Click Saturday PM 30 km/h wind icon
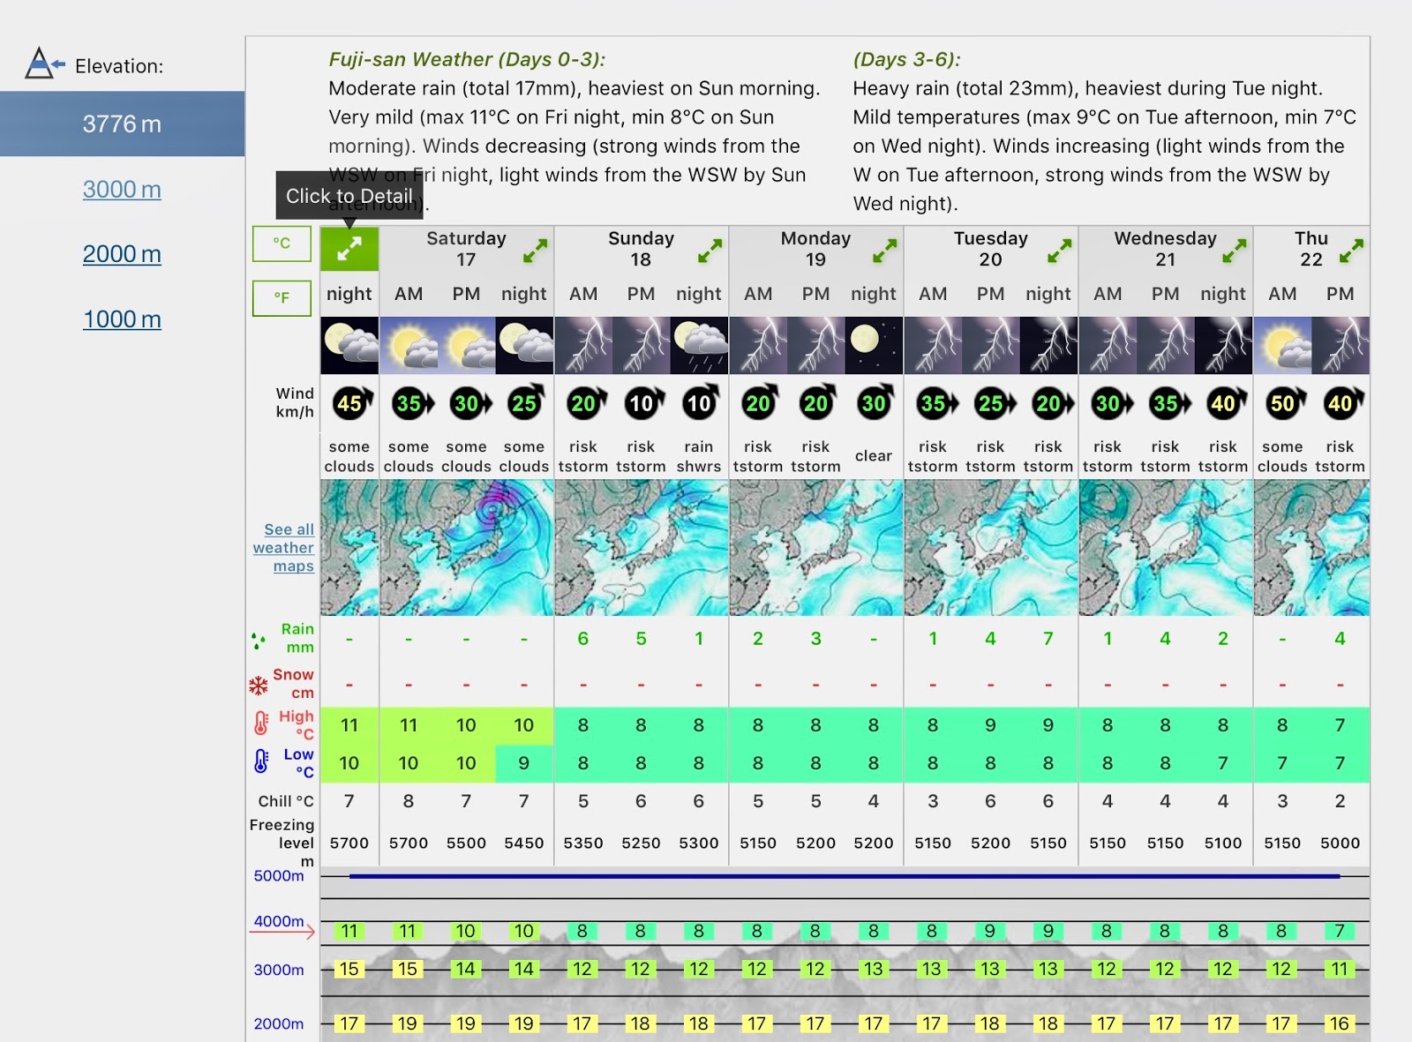 469,404
